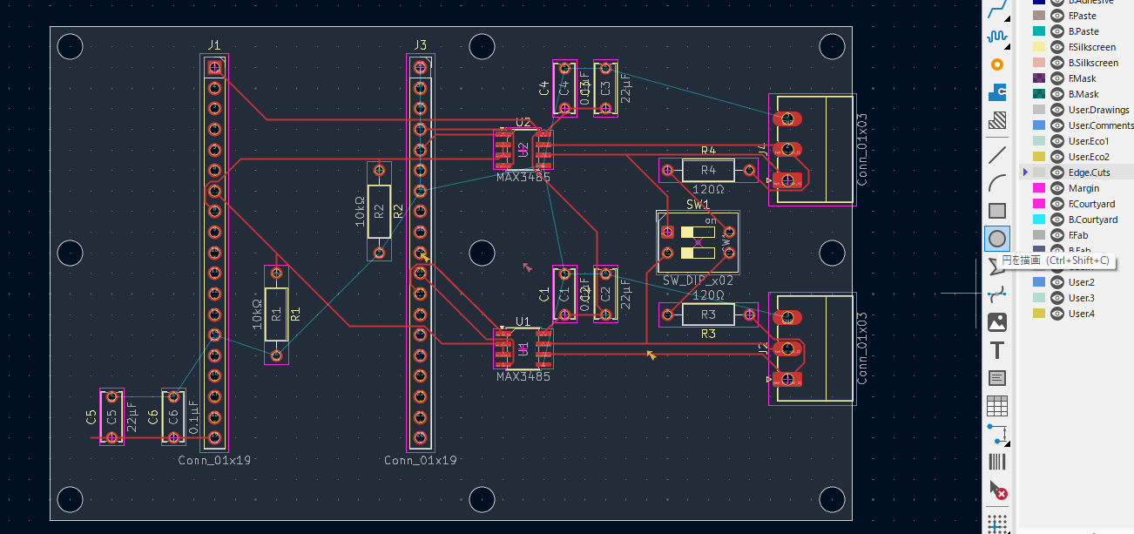
Task: Select the U1 MAX3485 chip footprint
Action: point(523,349)
